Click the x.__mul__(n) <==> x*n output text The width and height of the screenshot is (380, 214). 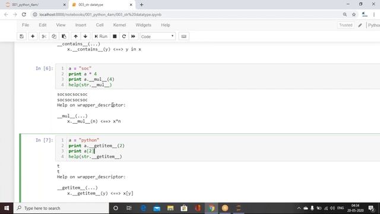point(94,121)
